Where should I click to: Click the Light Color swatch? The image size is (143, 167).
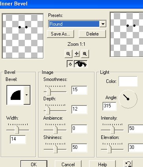coord(128,81)
